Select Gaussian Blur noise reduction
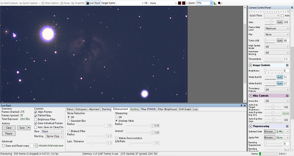The height and width of the screenshot is (156, 294). pyautogui.click(x=69, y=121)
